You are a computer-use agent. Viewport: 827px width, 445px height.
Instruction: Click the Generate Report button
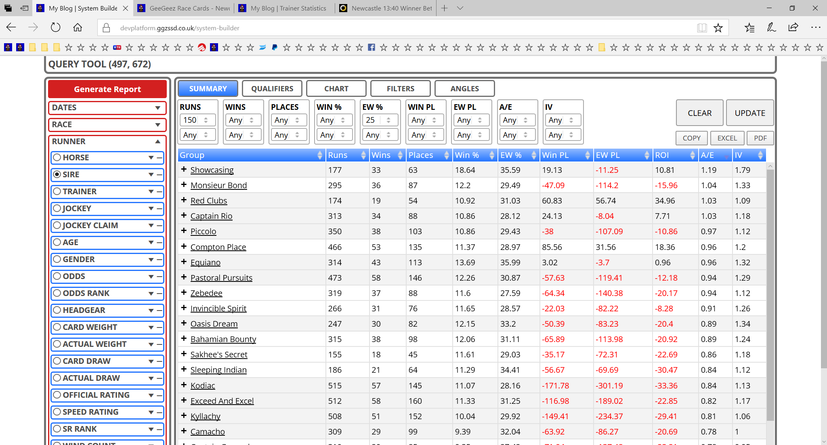[x=107, y=89]
